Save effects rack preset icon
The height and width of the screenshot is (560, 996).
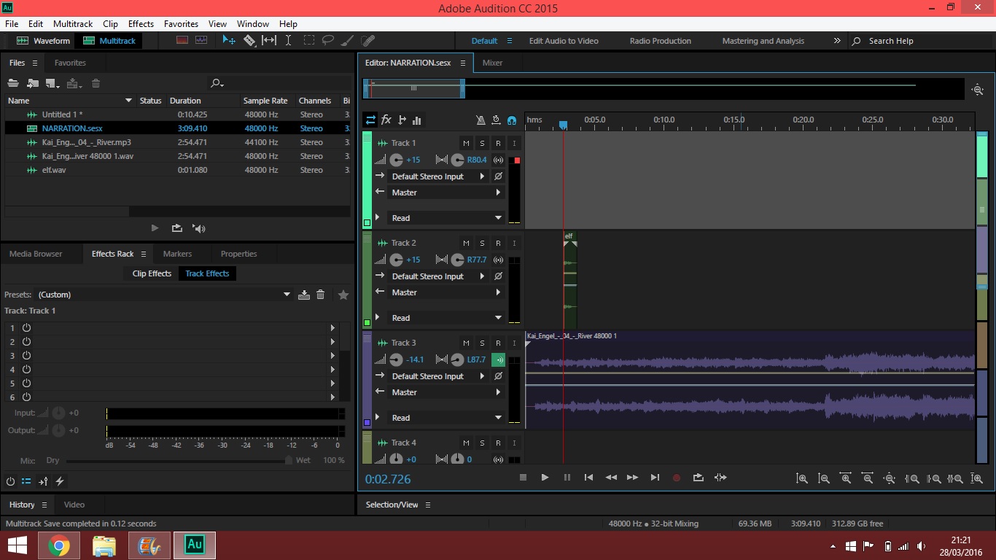click(304, 295)
